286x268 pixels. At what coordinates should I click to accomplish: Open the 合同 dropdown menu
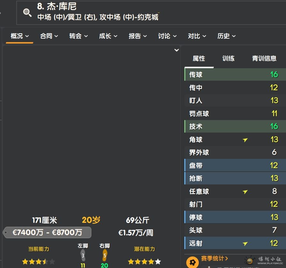[49, 36]
